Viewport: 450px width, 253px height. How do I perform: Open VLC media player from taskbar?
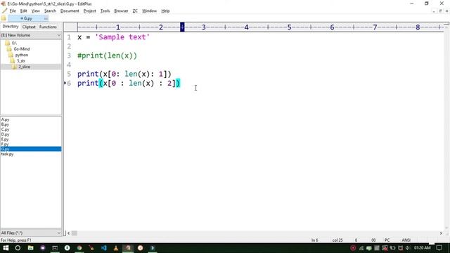coord(116,248)
